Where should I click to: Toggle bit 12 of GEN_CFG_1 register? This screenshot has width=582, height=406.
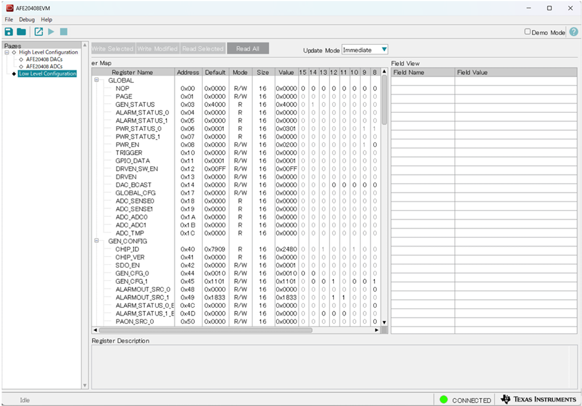click(334, 282)
